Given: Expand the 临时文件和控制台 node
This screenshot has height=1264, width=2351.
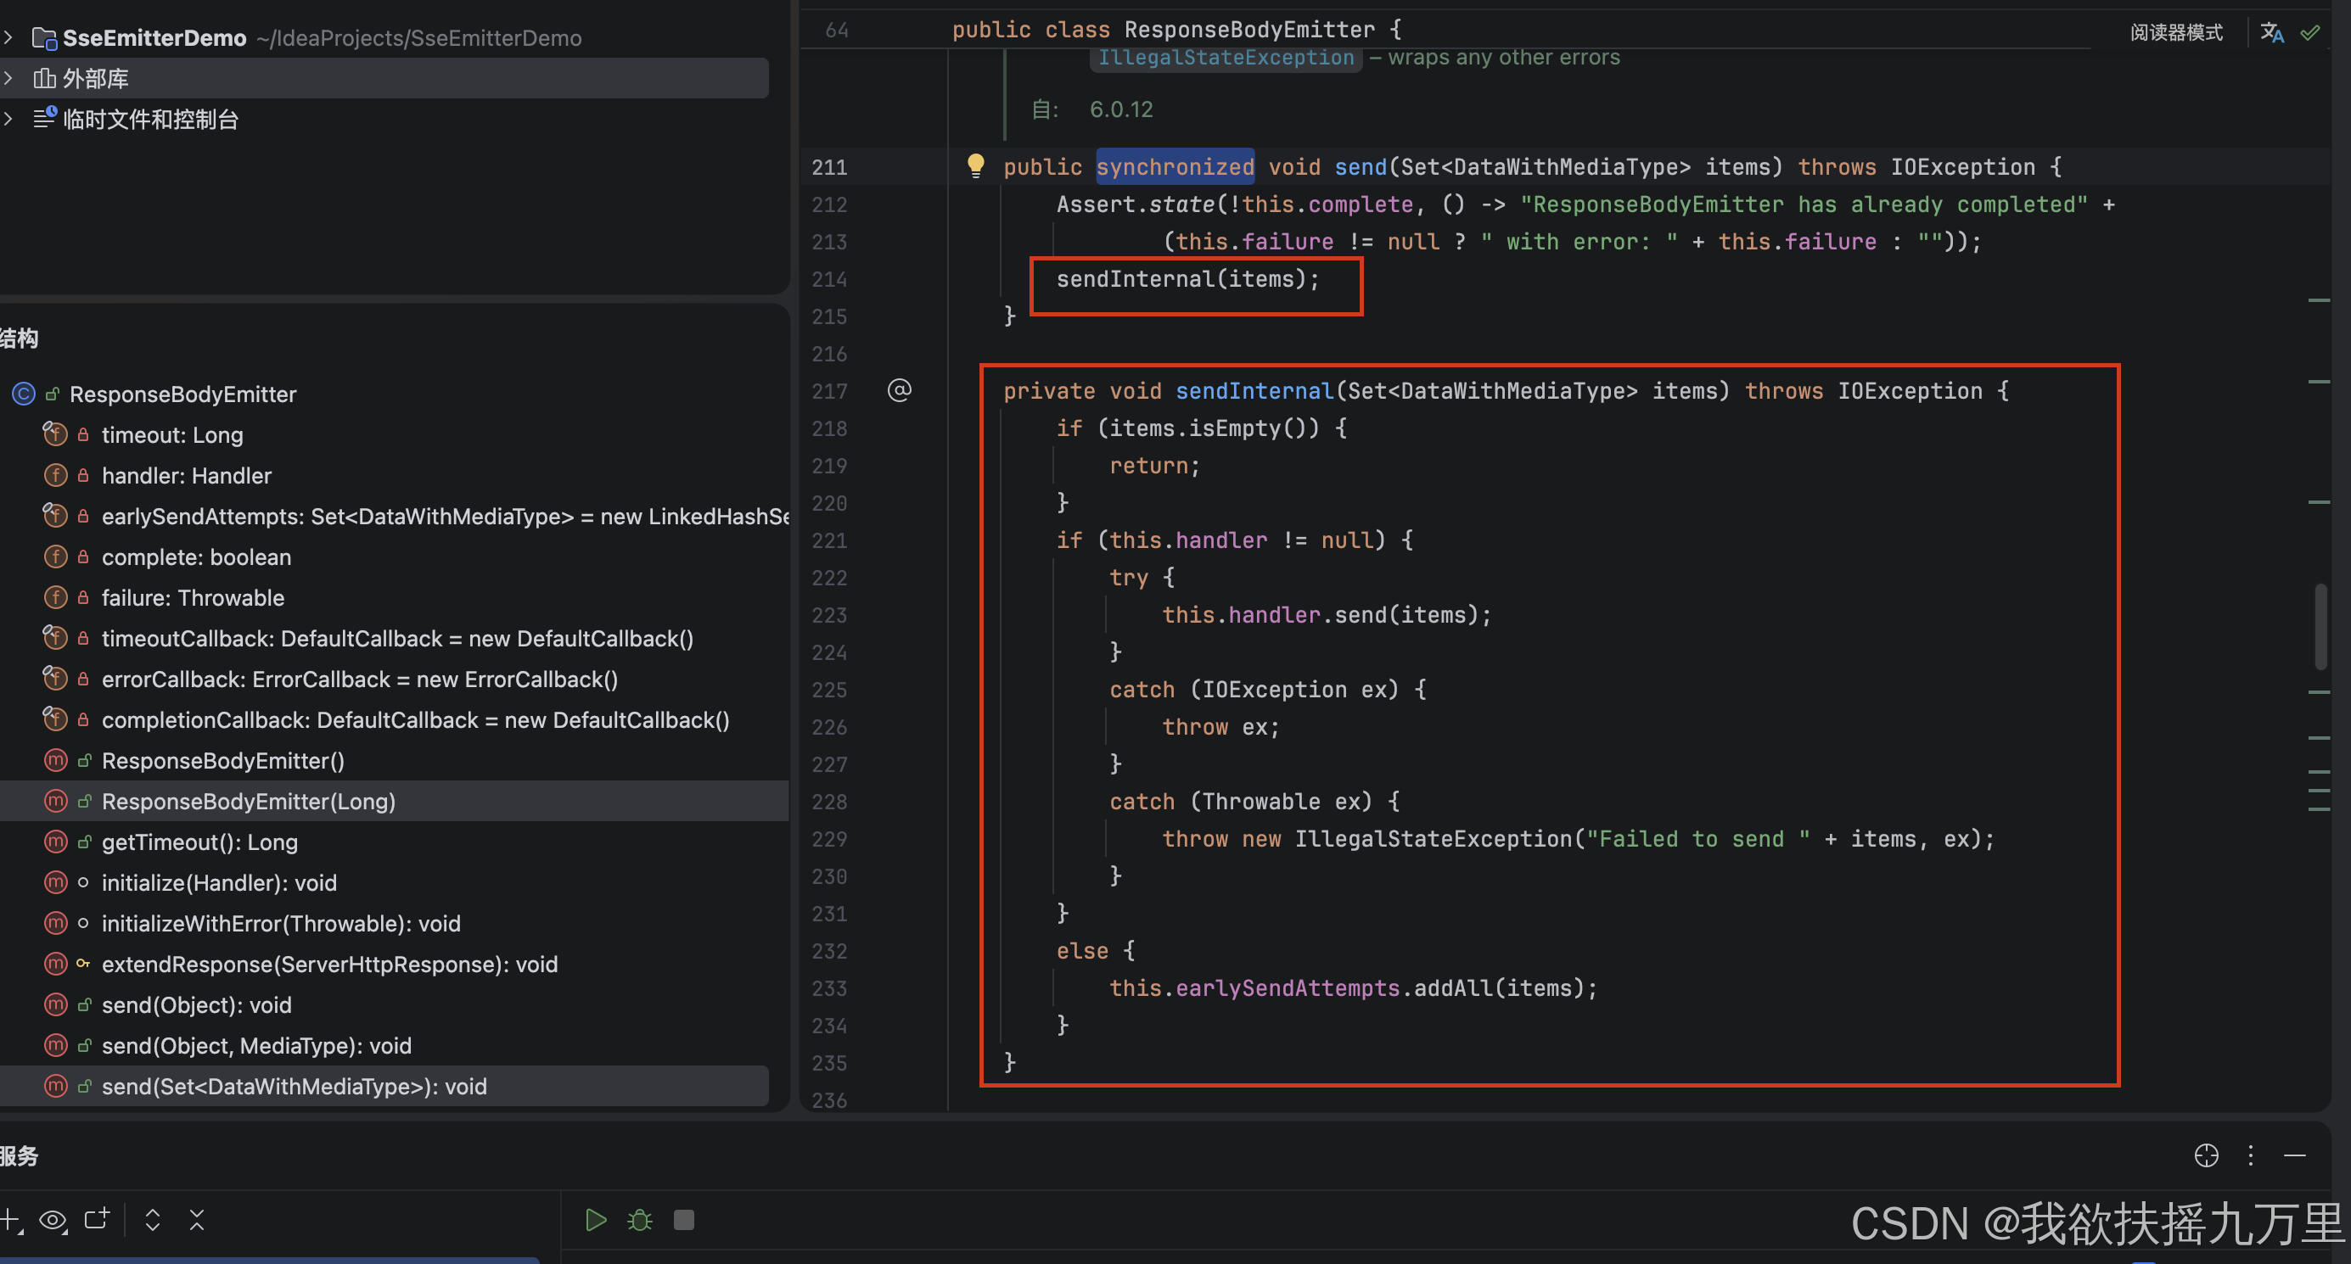Looking at the screenshot, I should coord(8,119).
